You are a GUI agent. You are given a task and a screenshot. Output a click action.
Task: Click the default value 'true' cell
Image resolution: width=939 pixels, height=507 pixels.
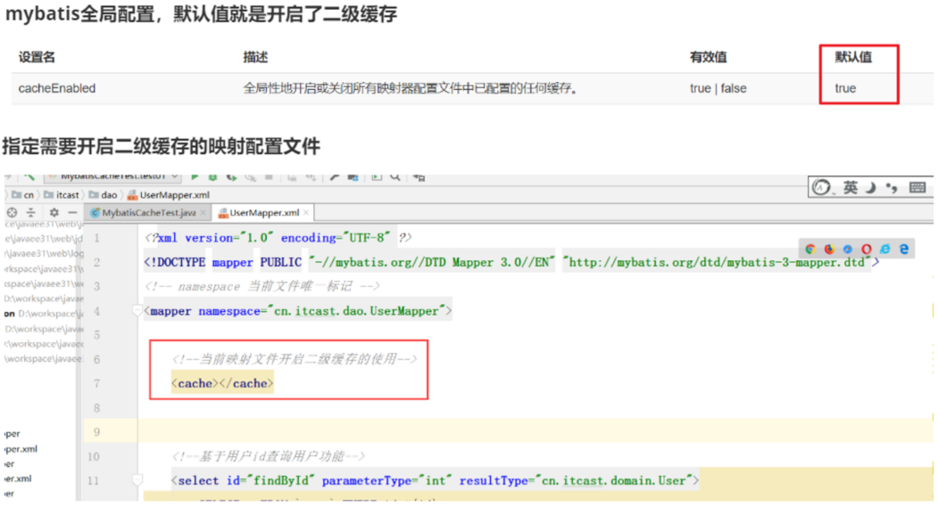tap(845, 88)
